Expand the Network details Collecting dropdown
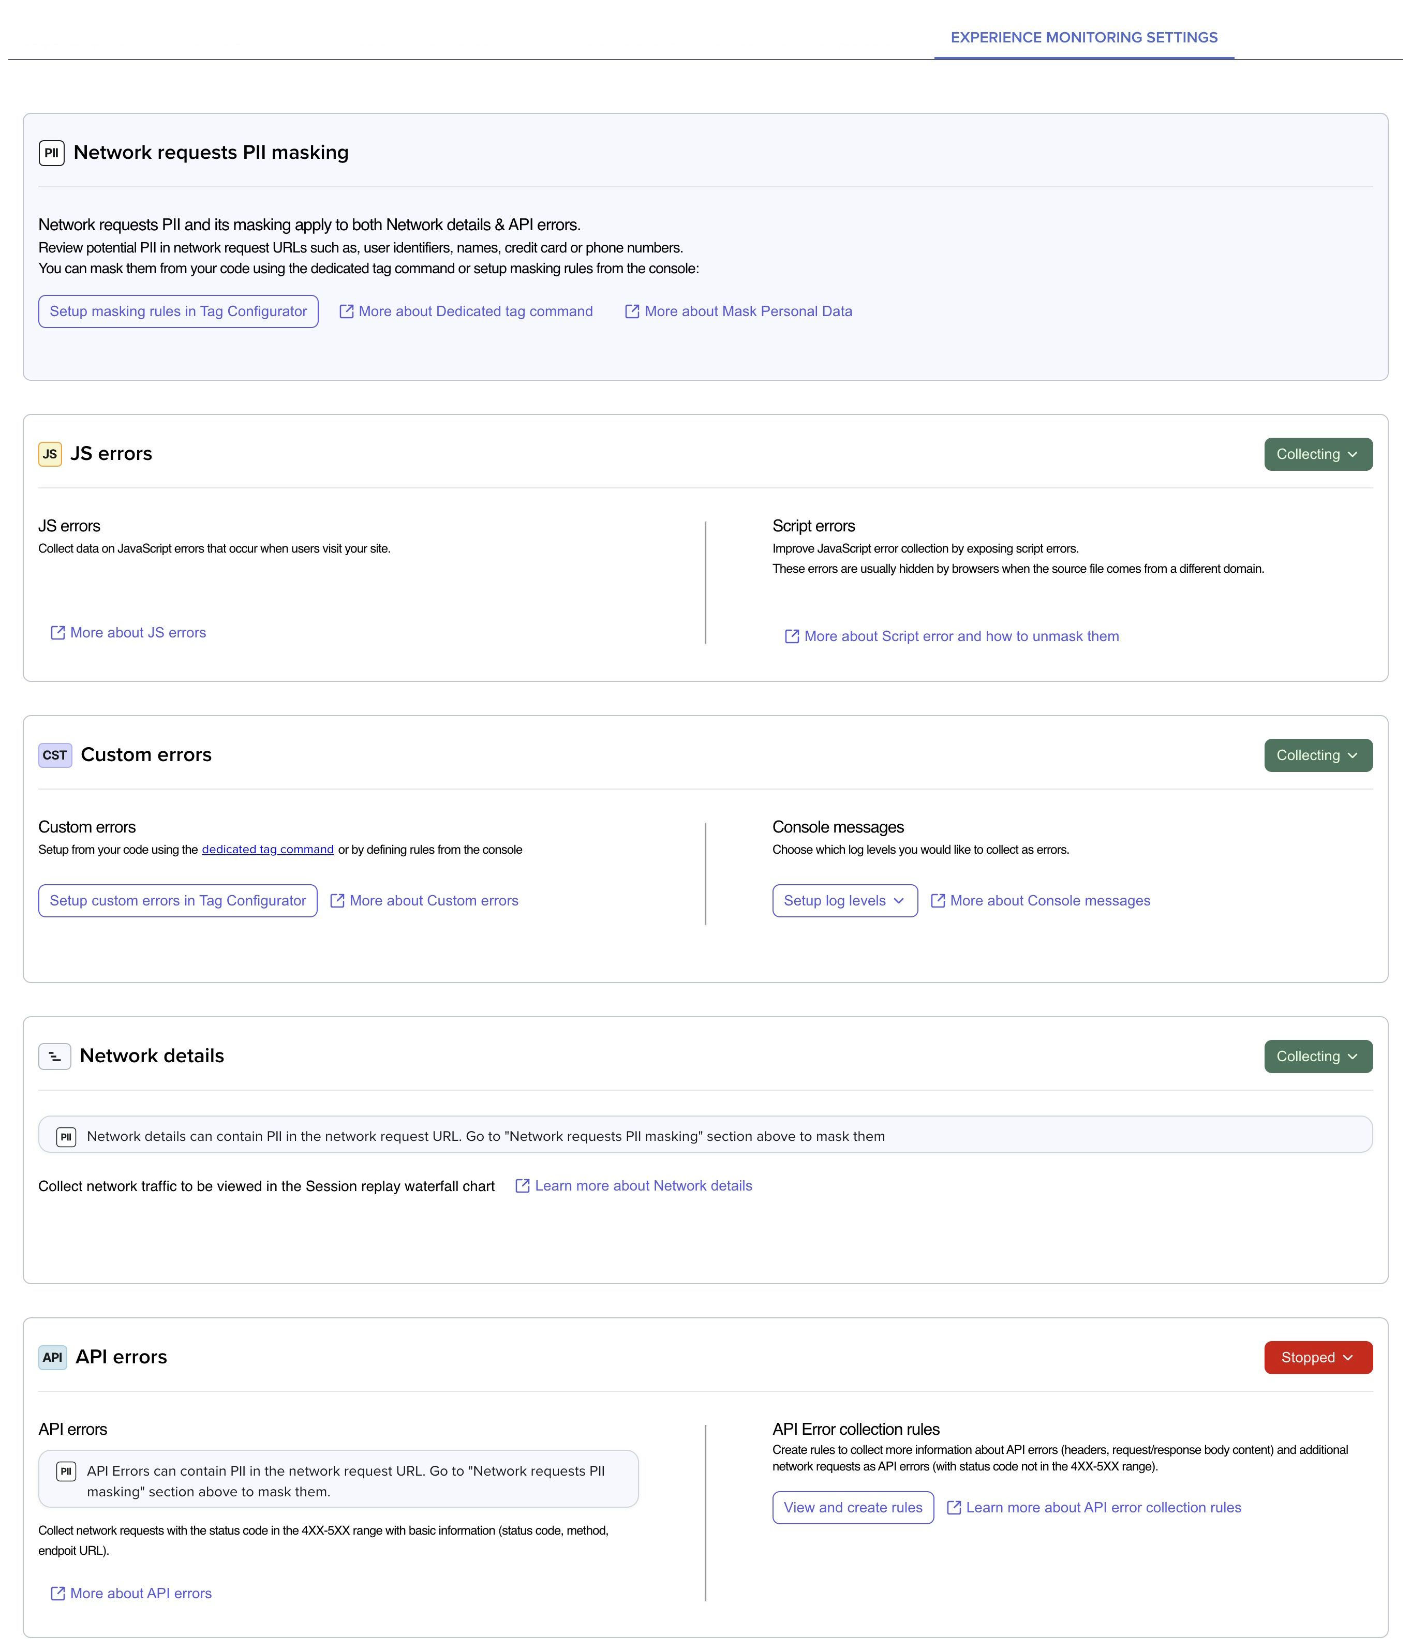Screen dimensions: 1411x1650 (x=1318, y=1056)
